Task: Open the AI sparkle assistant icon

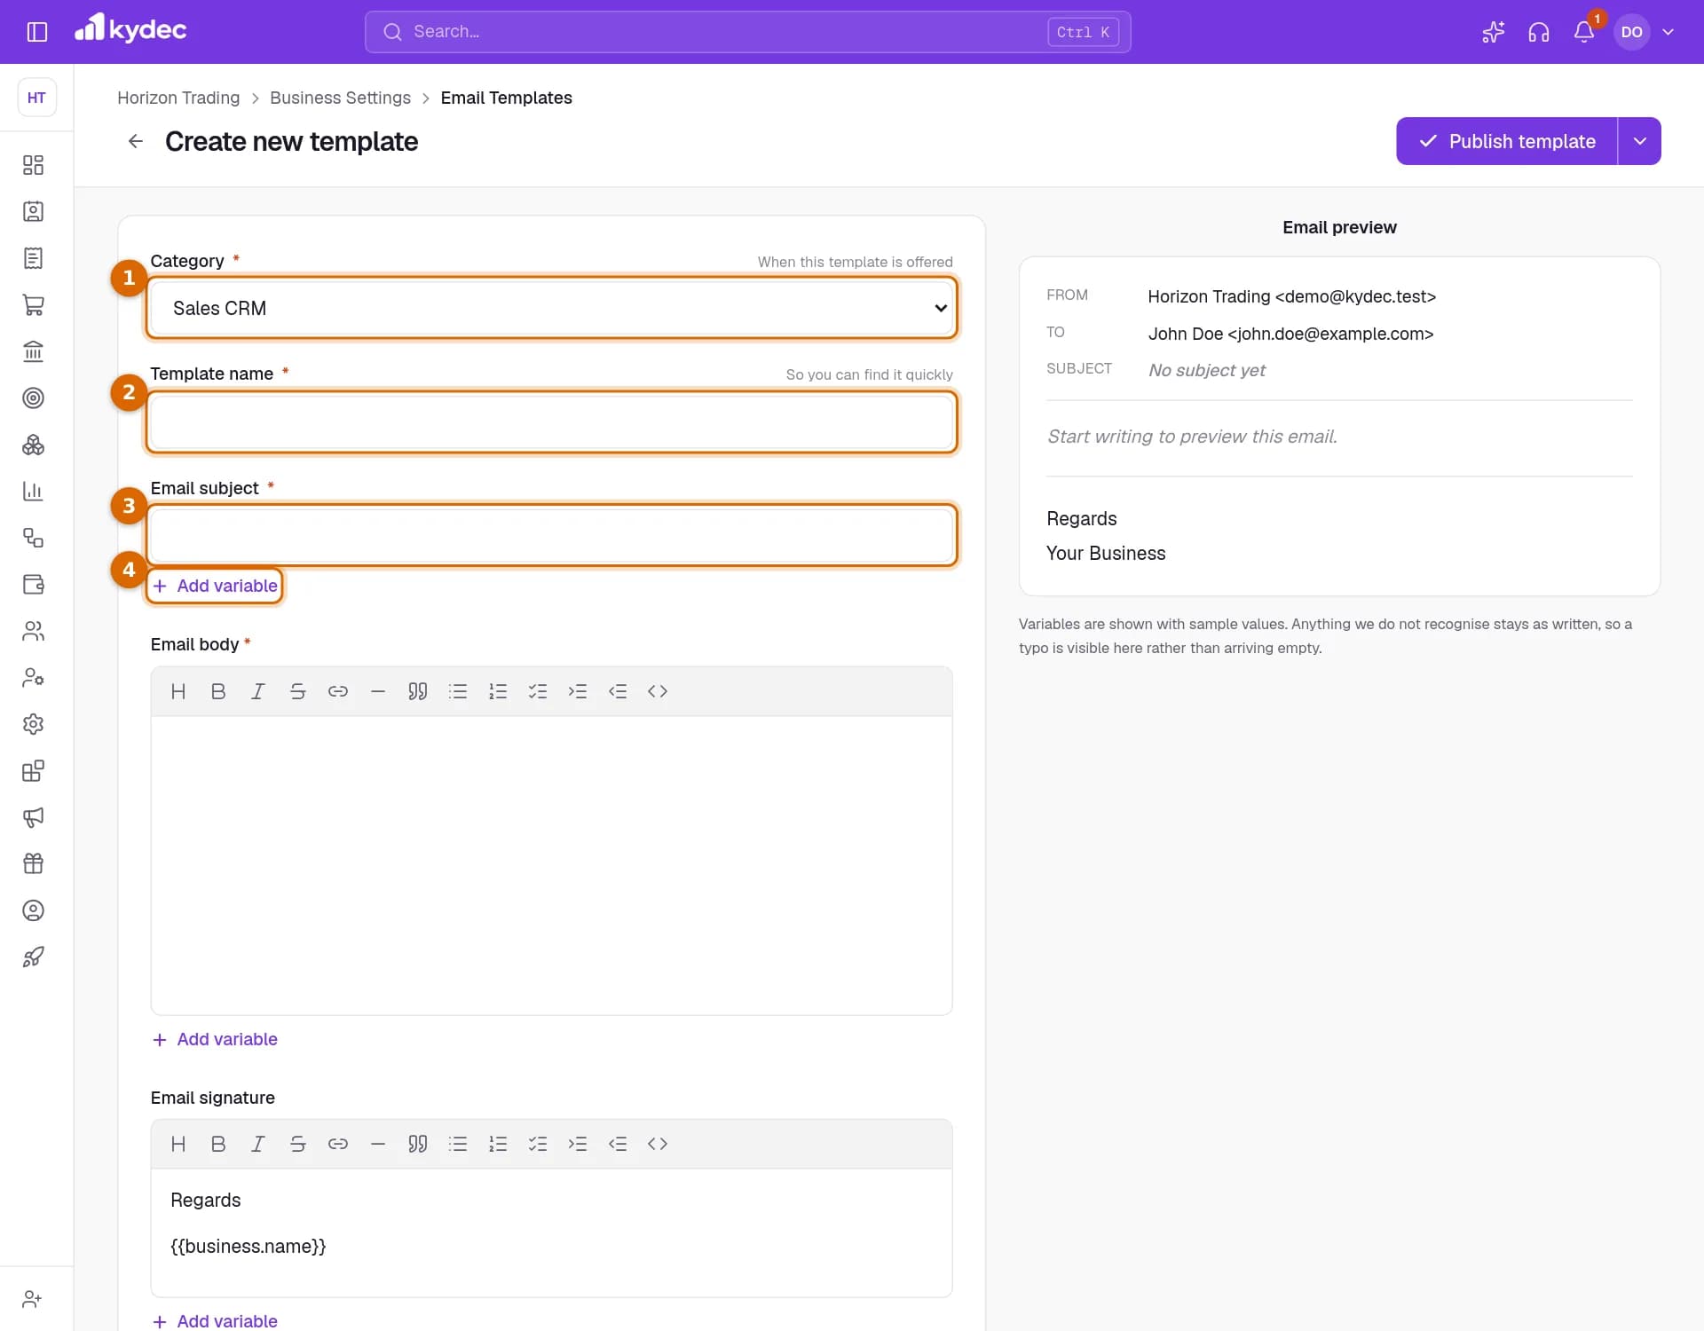Action: [1493, 32]
